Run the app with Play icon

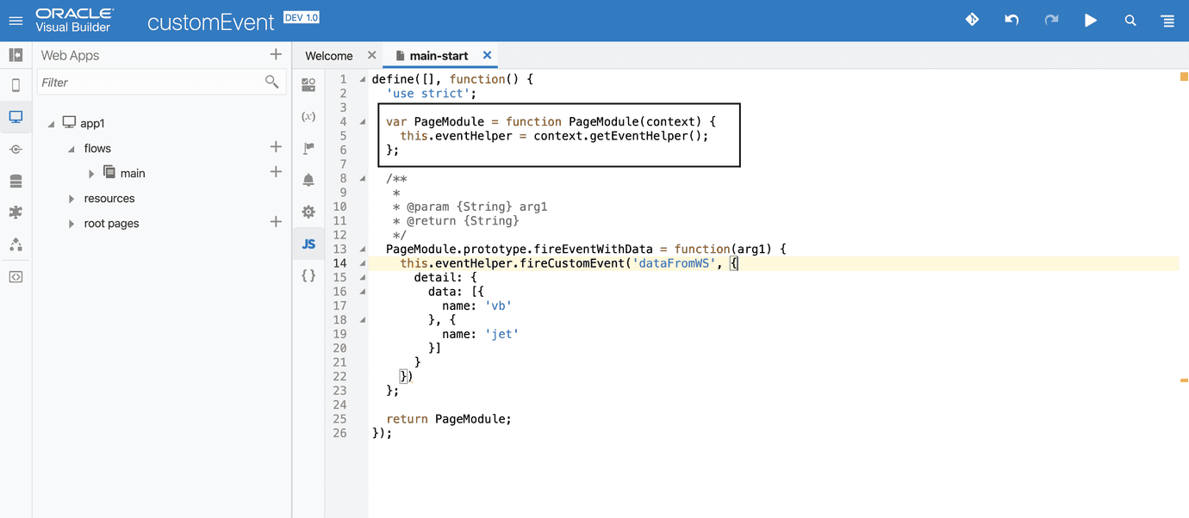pos(1091,21)
